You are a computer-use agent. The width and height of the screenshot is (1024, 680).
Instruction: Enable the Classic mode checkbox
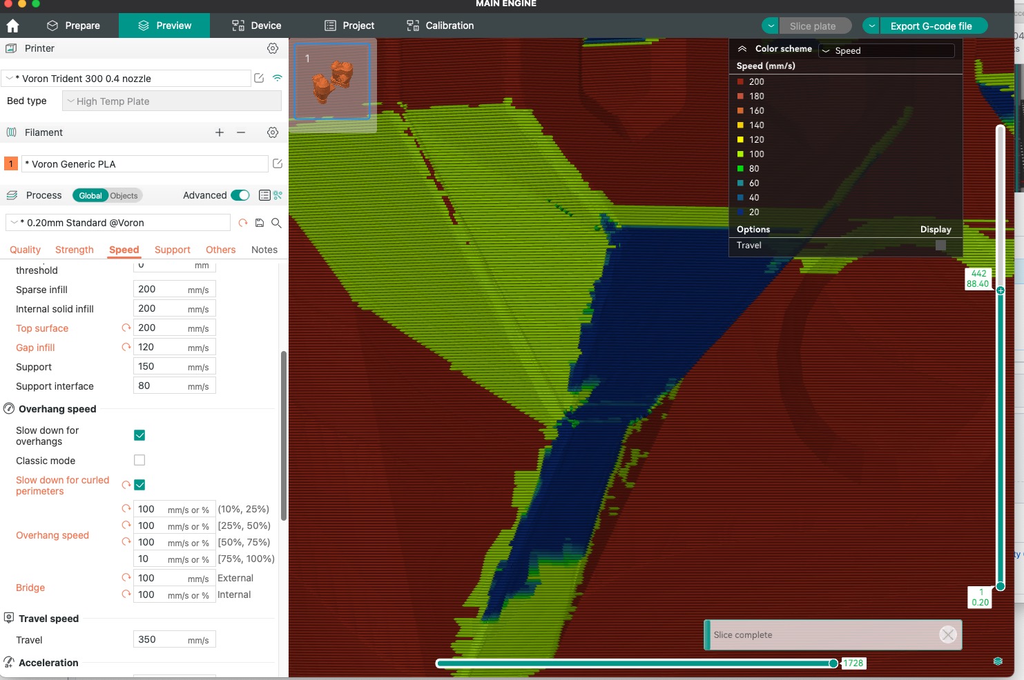[x=139, y=460]
